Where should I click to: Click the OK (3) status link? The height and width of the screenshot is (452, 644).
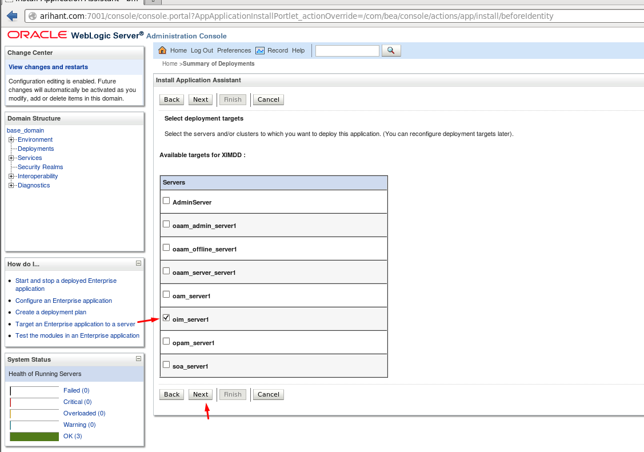[x=73, y=437]
